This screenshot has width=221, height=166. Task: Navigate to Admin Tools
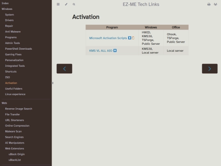tap(12, 43)
